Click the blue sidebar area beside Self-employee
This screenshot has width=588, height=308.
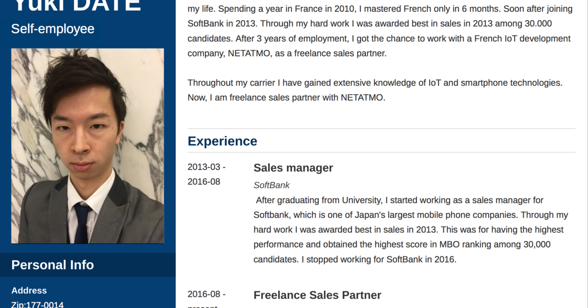135,29
